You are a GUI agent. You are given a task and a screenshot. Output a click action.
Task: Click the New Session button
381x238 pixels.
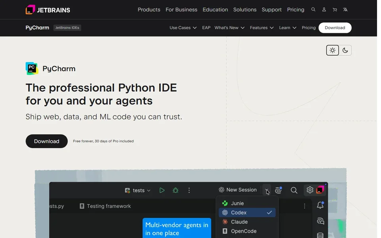pos(238,190)
